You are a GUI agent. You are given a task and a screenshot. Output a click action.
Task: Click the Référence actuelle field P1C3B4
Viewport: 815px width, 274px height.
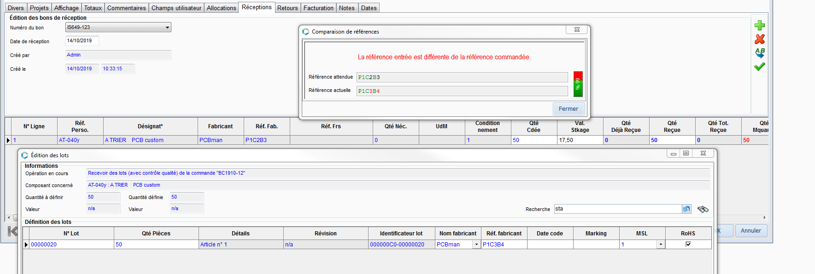[462, 91]
